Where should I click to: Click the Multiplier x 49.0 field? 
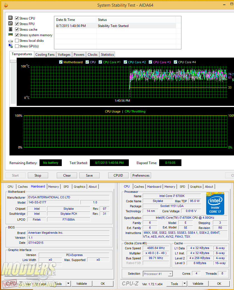coord(156,253)
